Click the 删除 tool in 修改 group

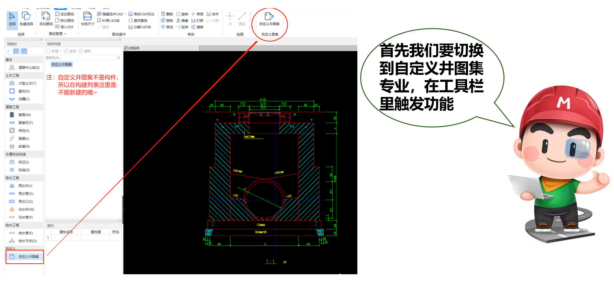coord(167,14)
